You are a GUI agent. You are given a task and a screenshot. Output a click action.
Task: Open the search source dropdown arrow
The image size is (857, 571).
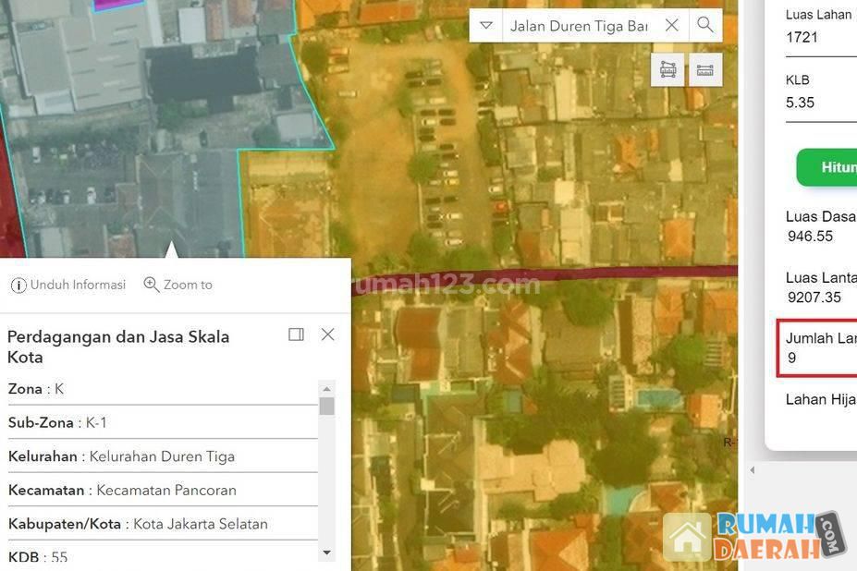pyautogui.click(x=486, y=26)
